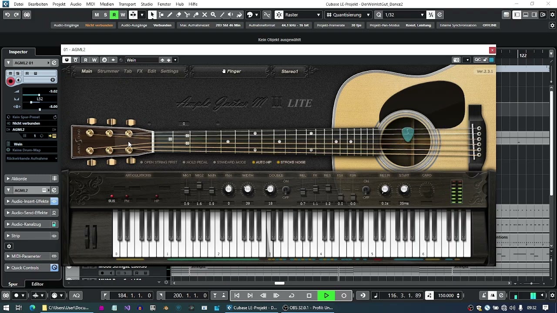Toggle plugin bypass power button
This screenshot has height=313, width=557.
67,60
